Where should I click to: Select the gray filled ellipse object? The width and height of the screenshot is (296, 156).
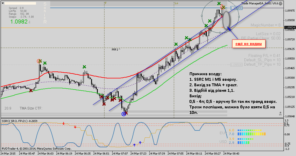click(226, 20)
